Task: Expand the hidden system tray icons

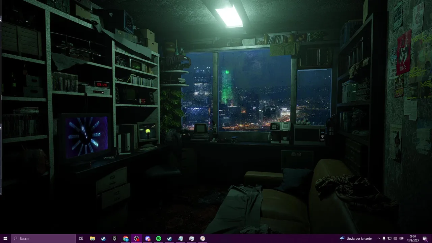Action: point(378,238)
